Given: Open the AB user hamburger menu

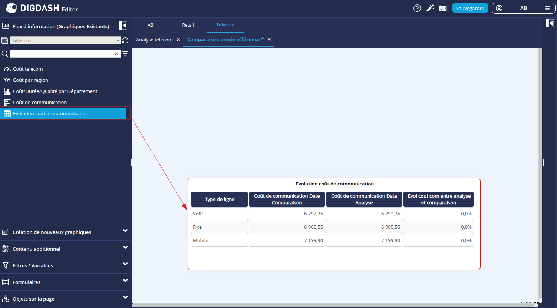Looking at the screenshot, I should tap(547, 8).
